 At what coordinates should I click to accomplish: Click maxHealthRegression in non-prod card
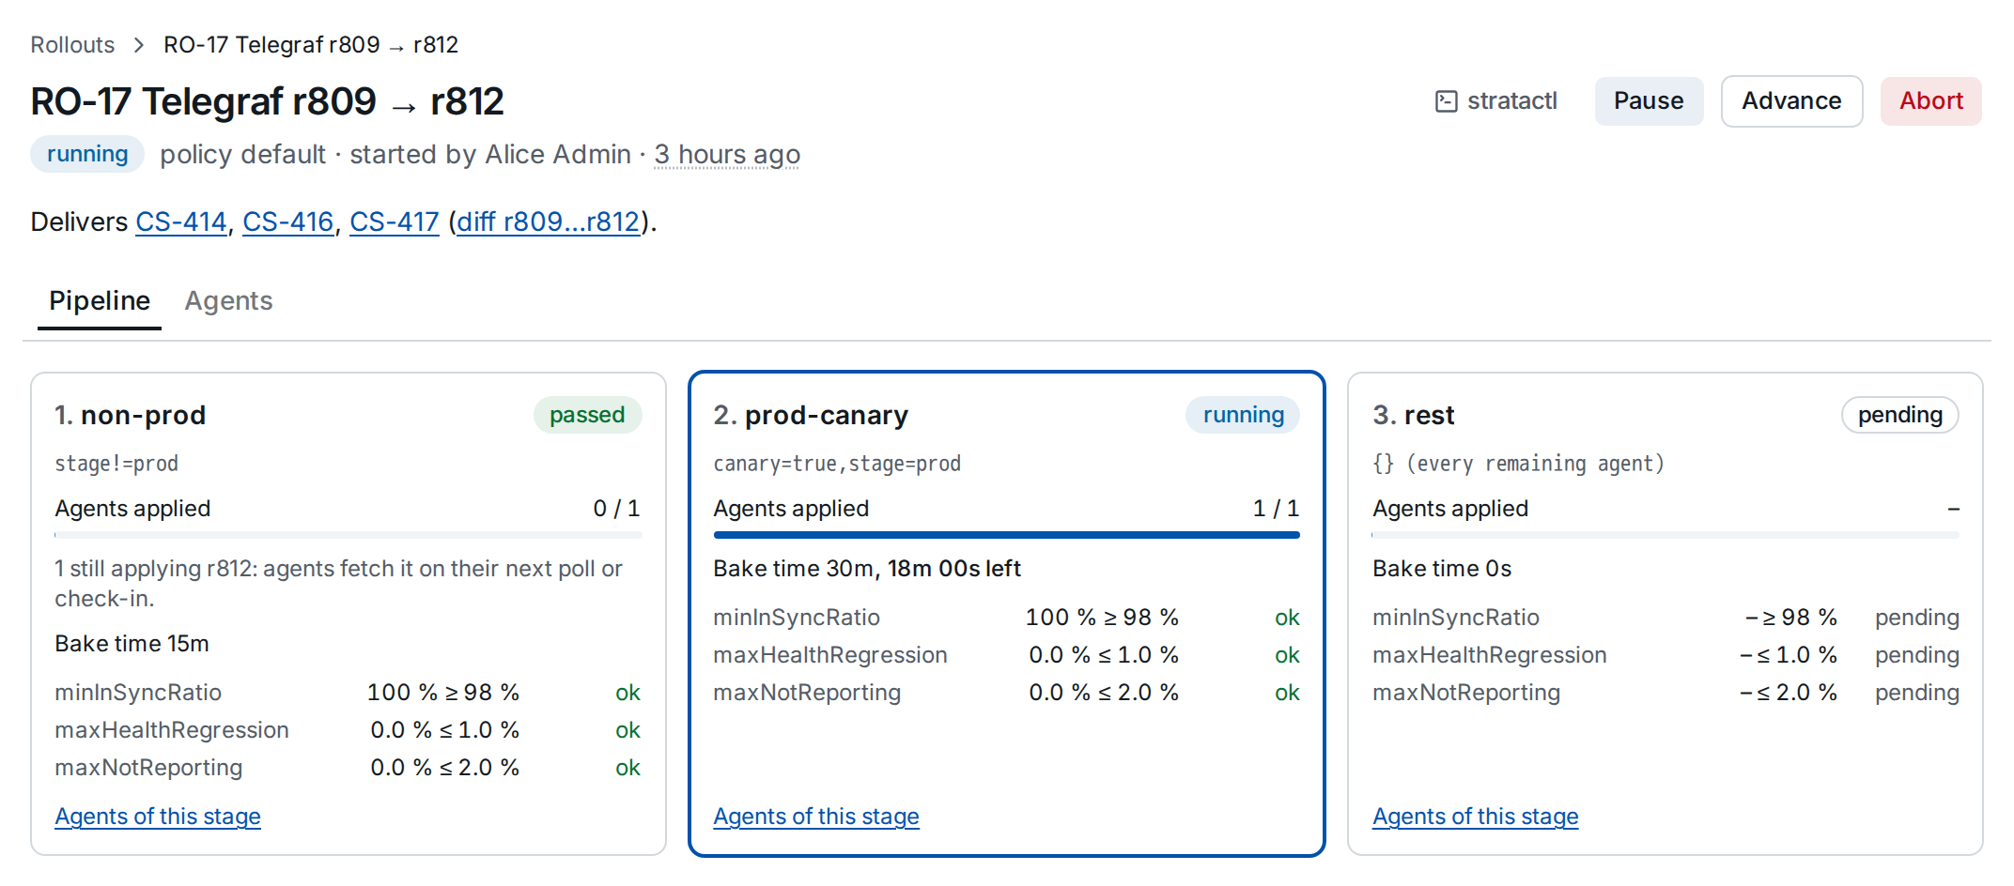point(172,730)
